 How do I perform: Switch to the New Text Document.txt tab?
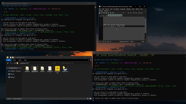click(x=115, y=16)
